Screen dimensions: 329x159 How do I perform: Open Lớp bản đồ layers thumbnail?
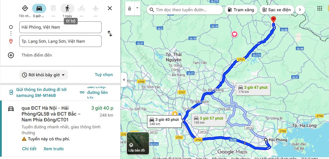pos(138,144)
